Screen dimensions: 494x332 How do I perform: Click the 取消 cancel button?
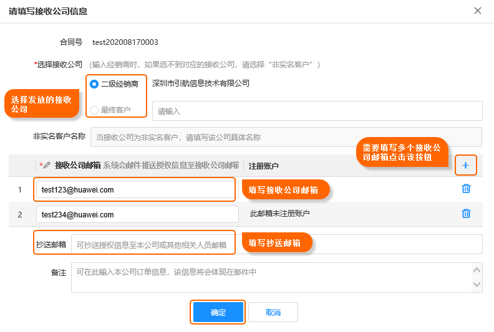point(273,312)
